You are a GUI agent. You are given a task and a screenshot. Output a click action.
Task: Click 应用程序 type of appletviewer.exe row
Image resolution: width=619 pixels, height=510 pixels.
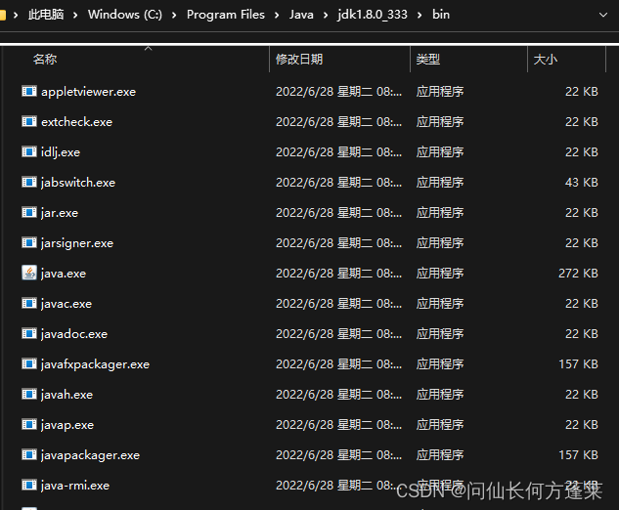point(440,92)
